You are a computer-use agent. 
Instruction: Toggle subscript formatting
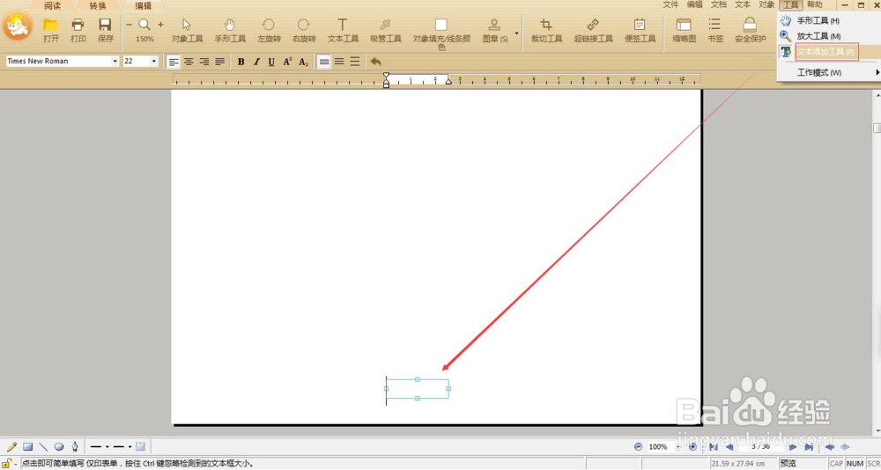coord(303,62)
